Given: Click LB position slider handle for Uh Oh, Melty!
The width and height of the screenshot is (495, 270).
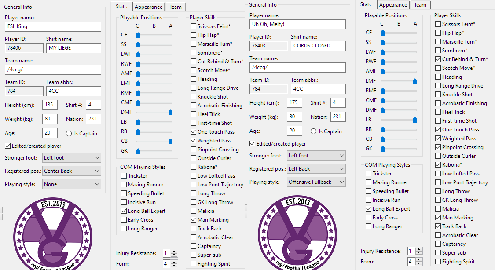Looking at the screenshot, I should coord(415,120).
